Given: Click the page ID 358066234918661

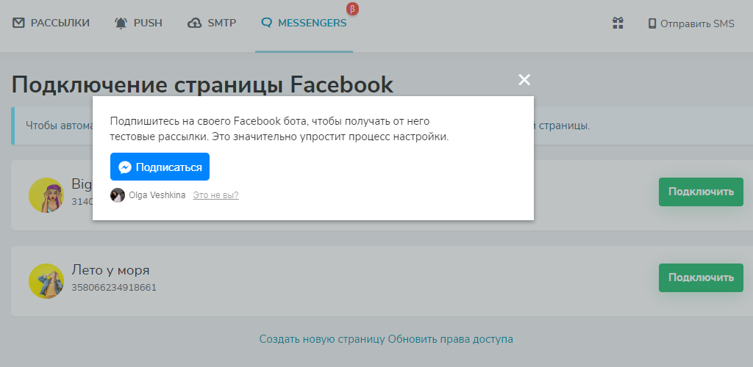Looking at the screenshot, I should click(114, 288).
